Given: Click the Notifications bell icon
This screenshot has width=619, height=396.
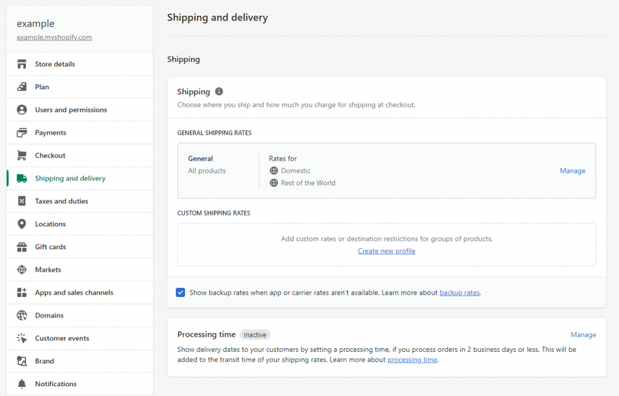Looking at the screenshot, I should (22, 384).
